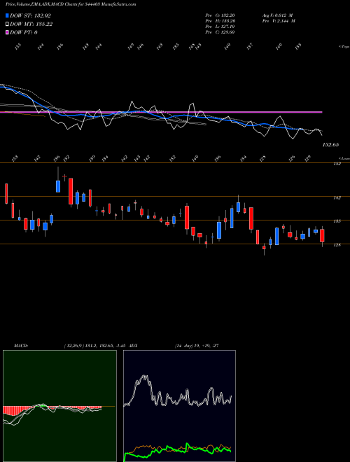
Task: Click the 132.65 value beside the EMA lines
Action: [x=330, y=145]
